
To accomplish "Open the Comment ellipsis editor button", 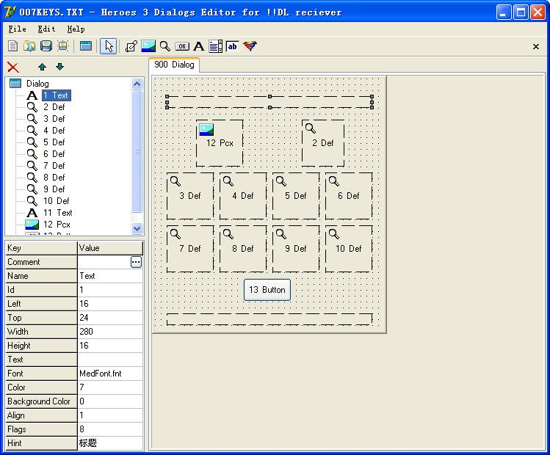I will click(x=136, y=262).
